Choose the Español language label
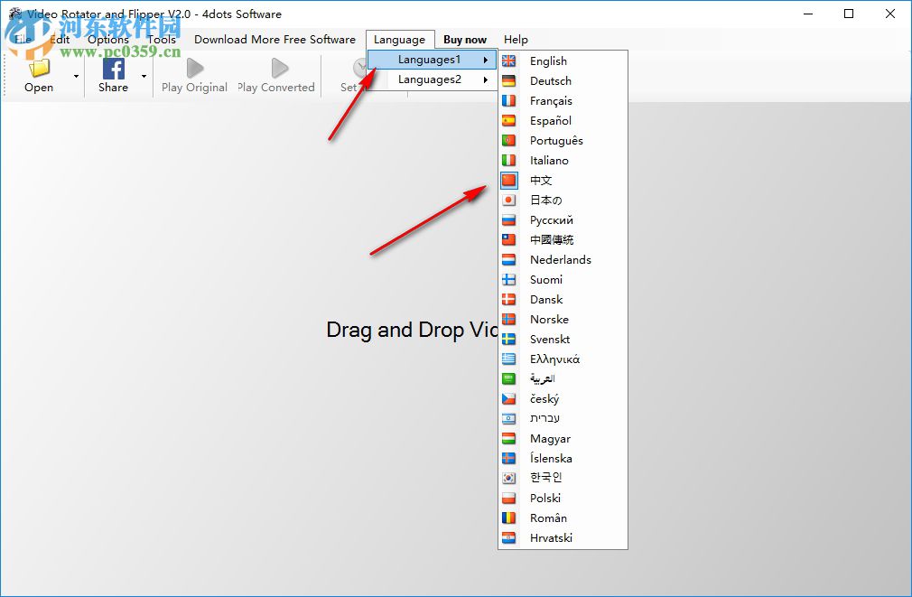Screen dimensions: 912x597 tap(551, 120)
